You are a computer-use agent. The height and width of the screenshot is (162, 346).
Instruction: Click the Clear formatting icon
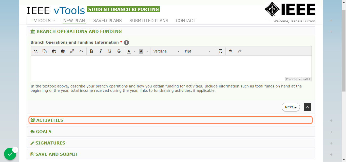(220, 51)
